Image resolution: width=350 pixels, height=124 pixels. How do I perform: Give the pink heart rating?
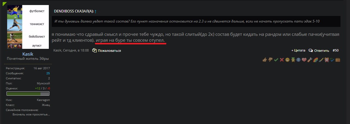304,60
